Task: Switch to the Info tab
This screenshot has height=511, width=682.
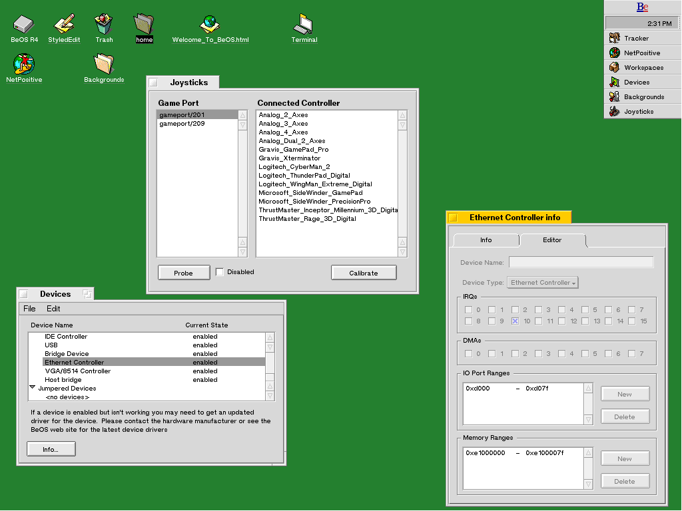Action: [486, 240]
